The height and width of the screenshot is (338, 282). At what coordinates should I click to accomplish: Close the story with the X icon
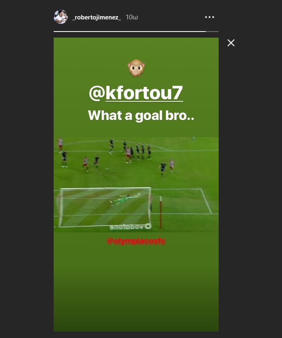pos(231,43)
